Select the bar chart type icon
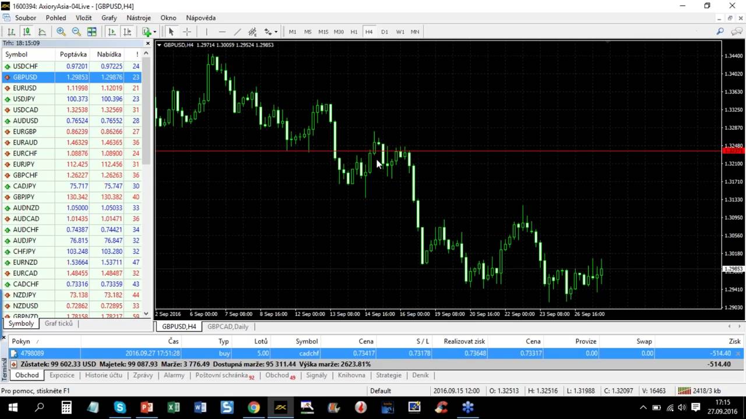This screenshot has height=419, width=746. [x=11, y=32]
